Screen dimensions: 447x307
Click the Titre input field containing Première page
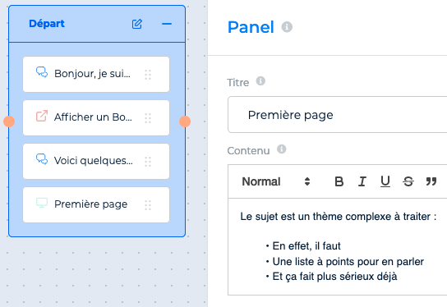click(337, 114)
